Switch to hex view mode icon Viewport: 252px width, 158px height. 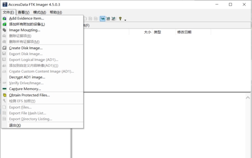click(114, 19)
